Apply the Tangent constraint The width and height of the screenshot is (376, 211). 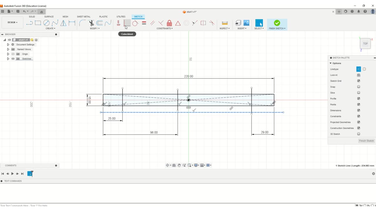pos(135,23)
